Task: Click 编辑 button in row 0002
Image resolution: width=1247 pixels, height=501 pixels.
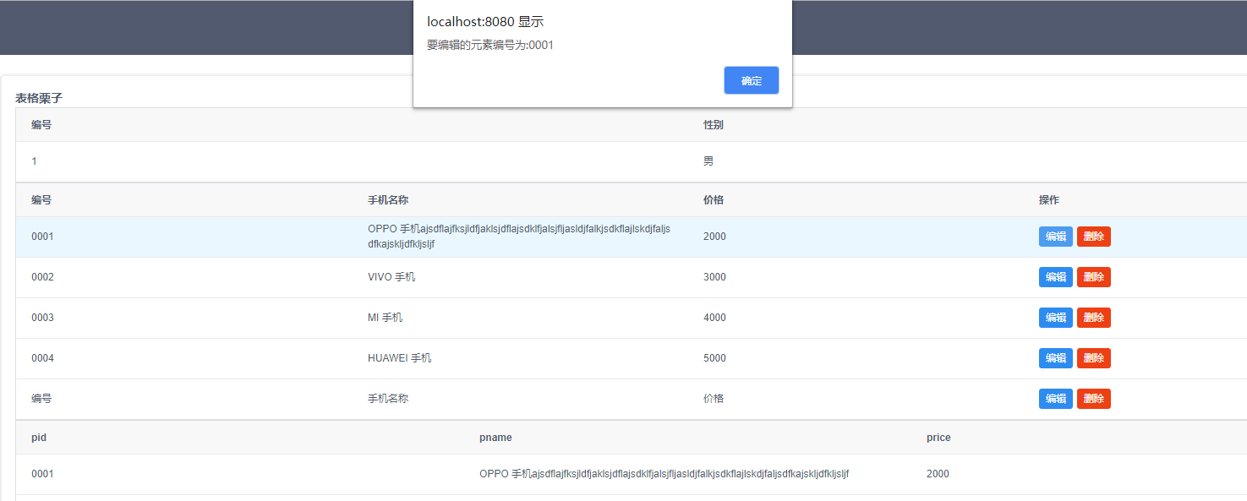Action: (x=1056, y=277)
